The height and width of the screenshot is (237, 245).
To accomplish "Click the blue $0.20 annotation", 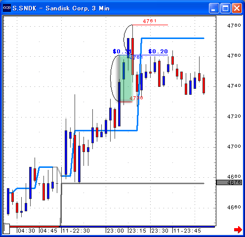I will (x=158, y=51).
